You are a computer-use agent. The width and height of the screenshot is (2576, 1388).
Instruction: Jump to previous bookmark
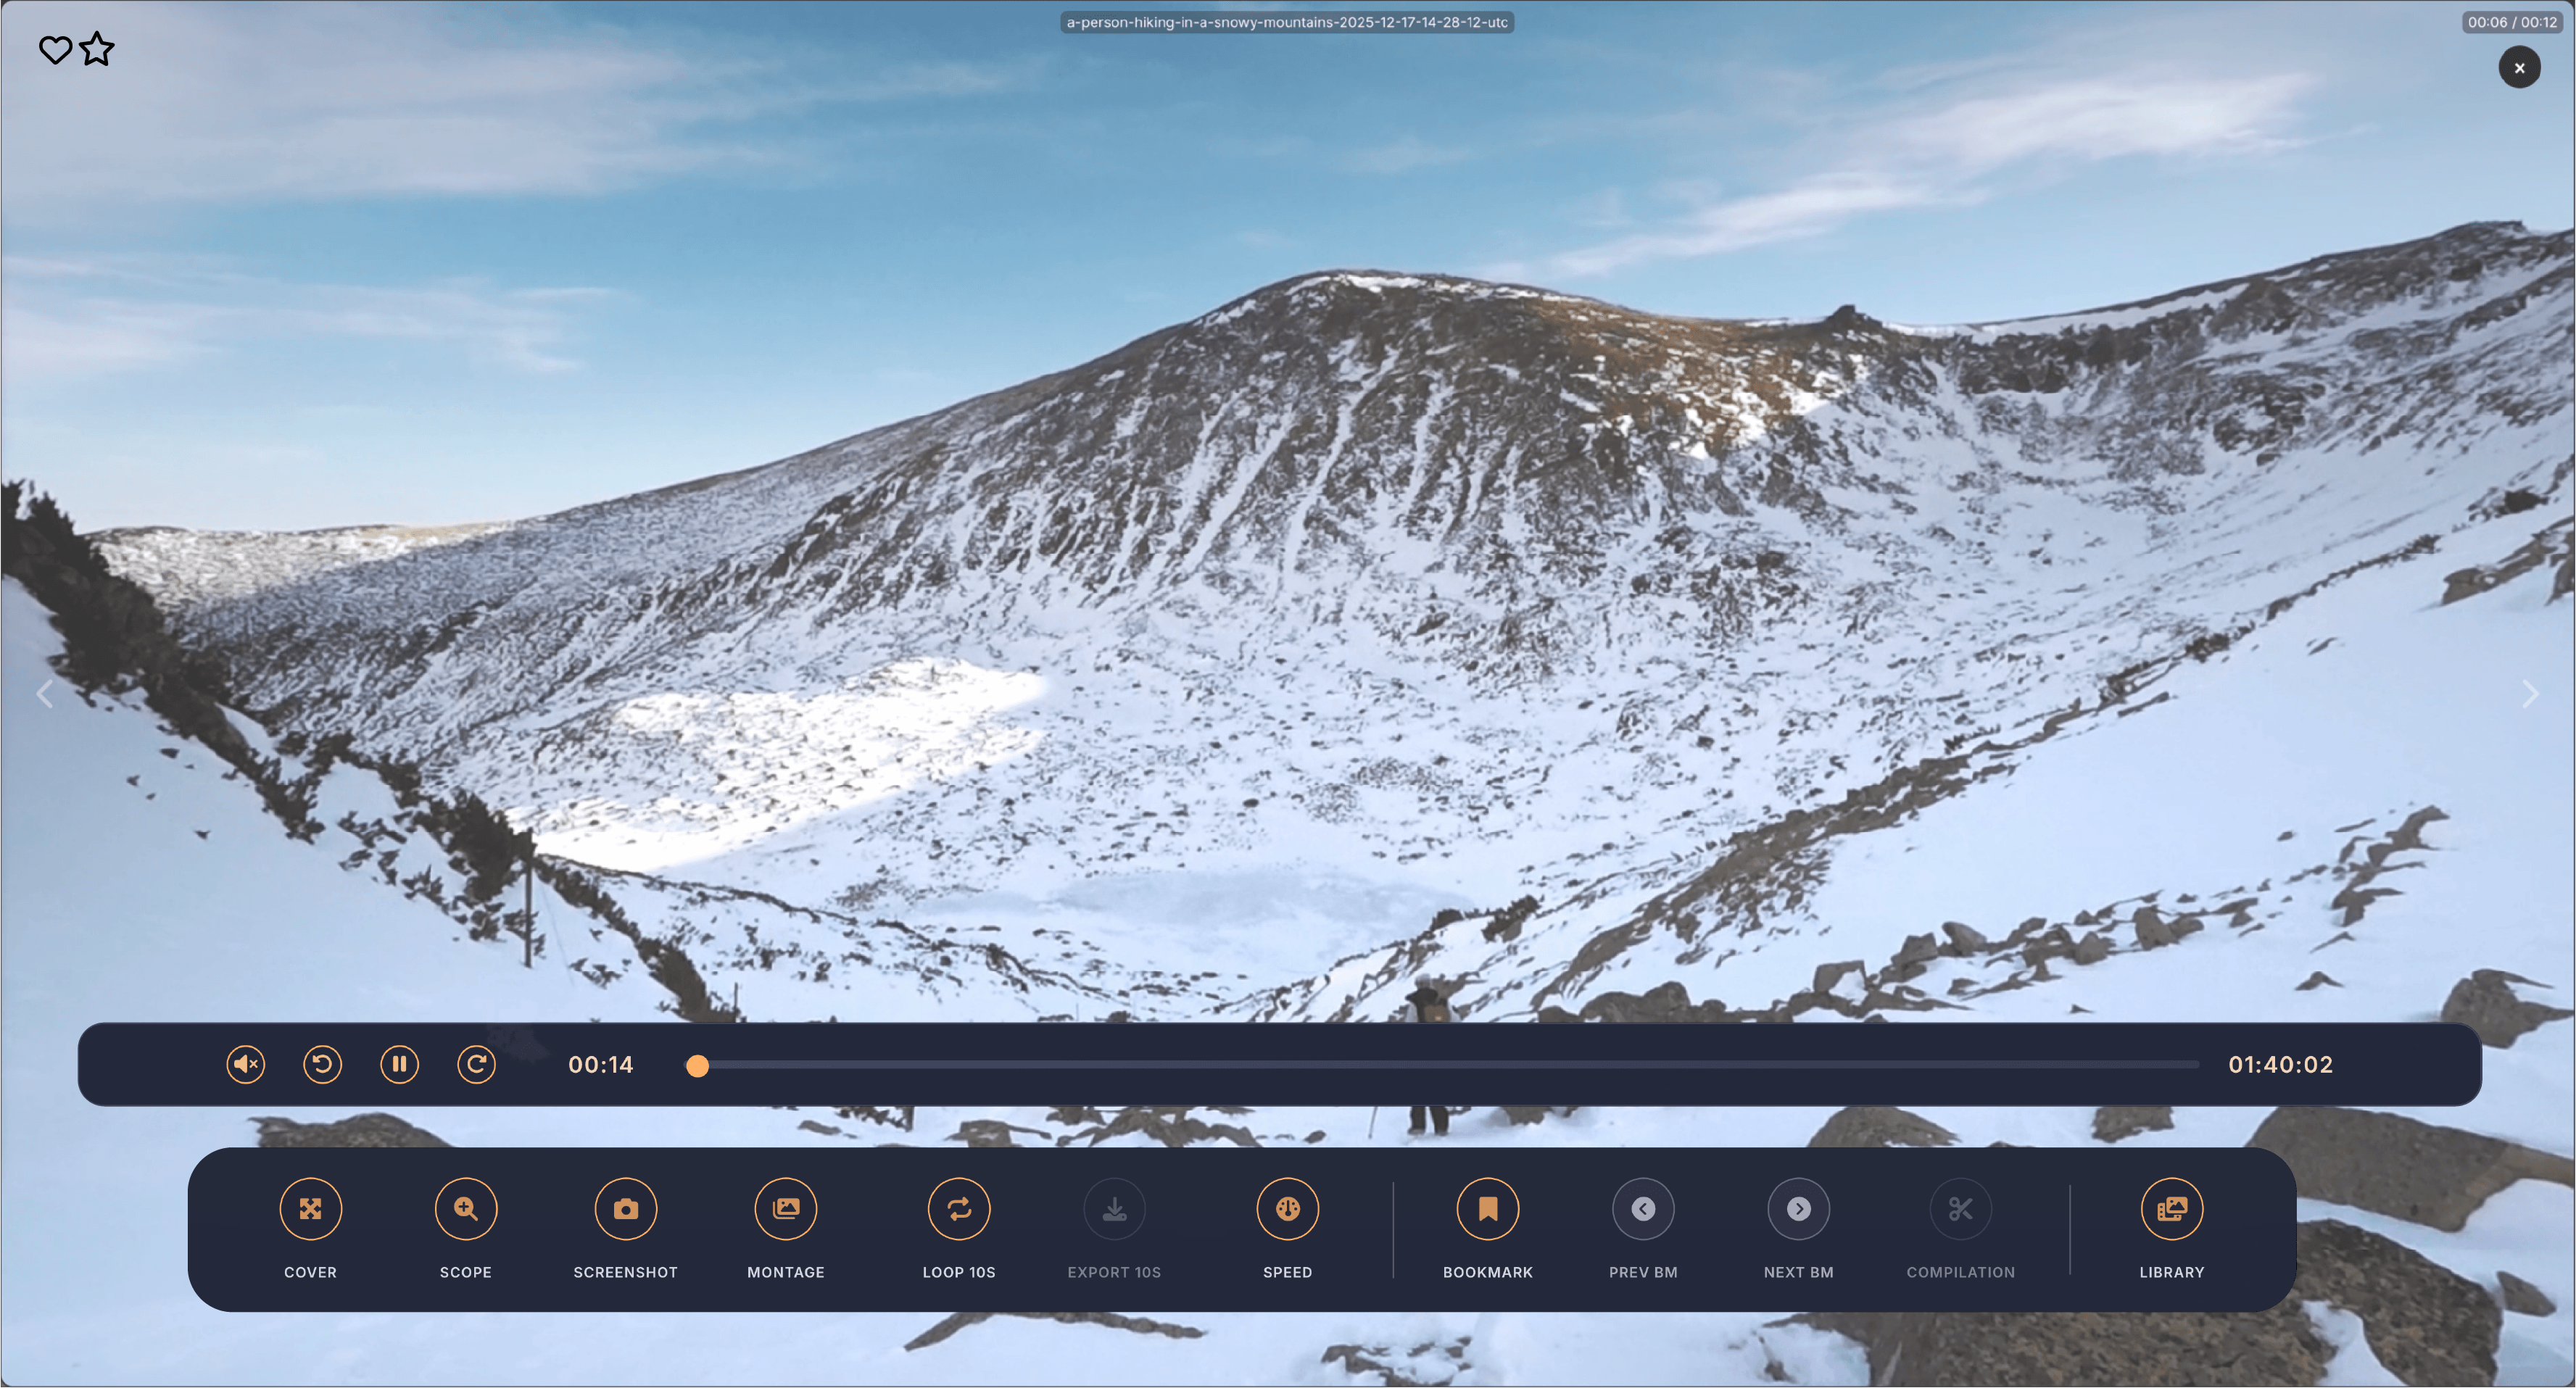click(1643, 1209)
